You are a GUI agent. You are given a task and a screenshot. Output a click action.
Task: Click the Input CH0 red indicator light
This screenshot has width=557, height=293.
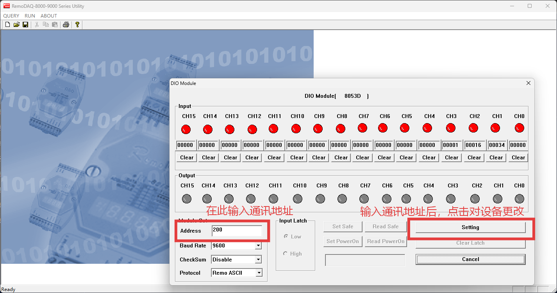point(519,128)
